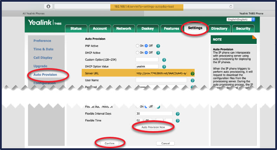
Task: Go to the Features tab
Action: click(x=171, y=29)
